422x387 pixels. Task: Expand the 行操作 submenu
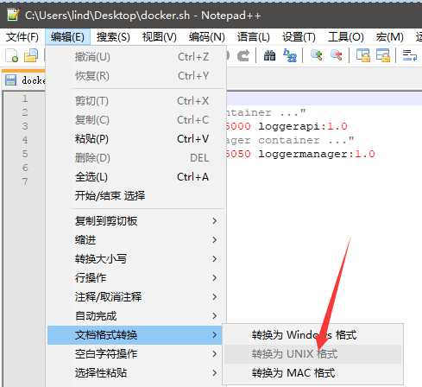click(x=135, y=278)
